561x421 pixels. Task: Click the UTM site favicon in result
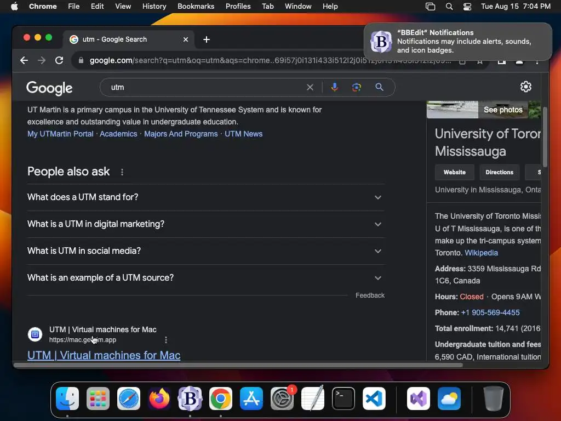35,334
